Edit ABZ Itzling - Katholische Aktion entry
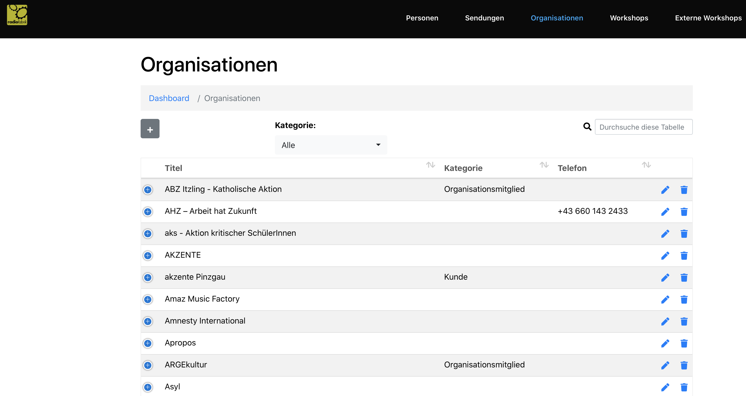Viewport: 746px width, 396px height. pos(665,190)
